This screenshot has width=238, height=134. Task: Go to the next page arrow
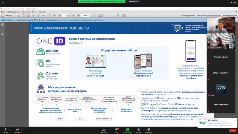pyautogui.click(x=59, y=15)
